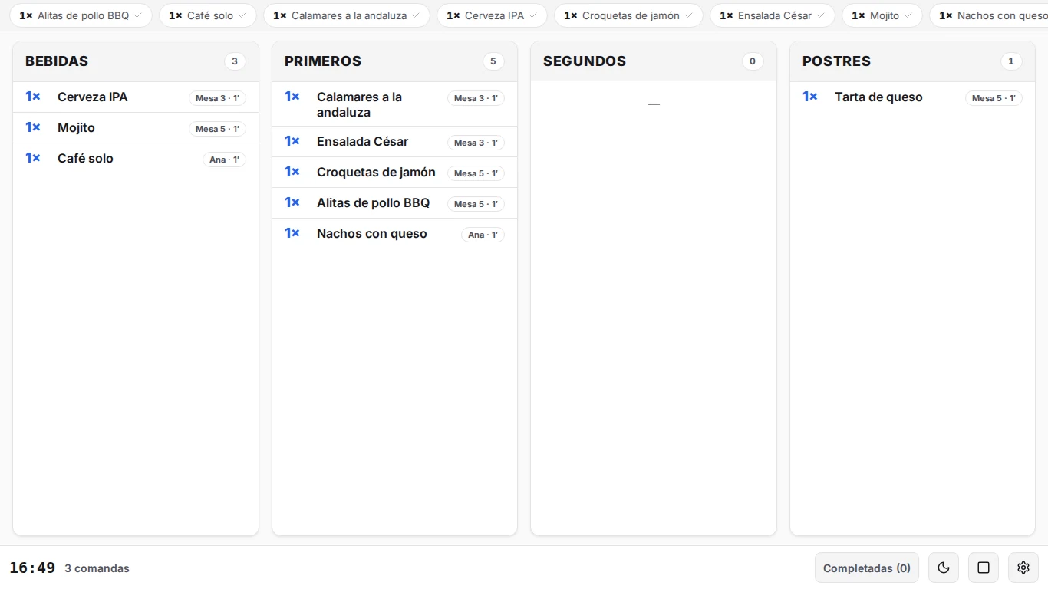
Task: Click the Segundos item count badge
Action: pos(753,61)
